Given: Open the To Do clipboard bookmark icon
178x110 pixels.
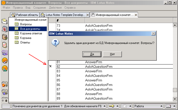Looking at the screenshot, I should coord(5,45).
